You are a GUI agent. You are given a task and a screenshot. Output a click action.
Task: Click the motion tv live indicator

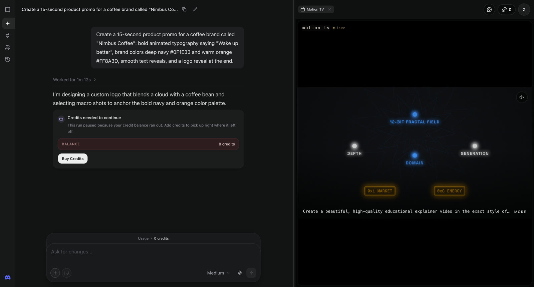(339, 28)
